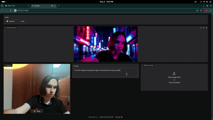This screenshot has height=120, width=213.
Task: Reload the current page
Action: (10, 10)
